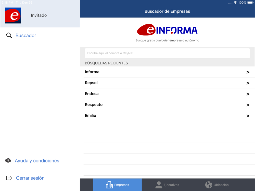Tap the Wi-Fi status icon
255x191 pixels.
[x=235, y=3]
